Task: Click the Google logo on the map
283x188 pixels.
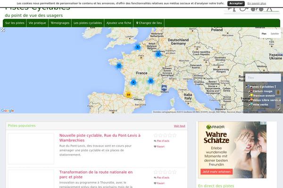Action: pyautogui.click(x=8, y=110)
